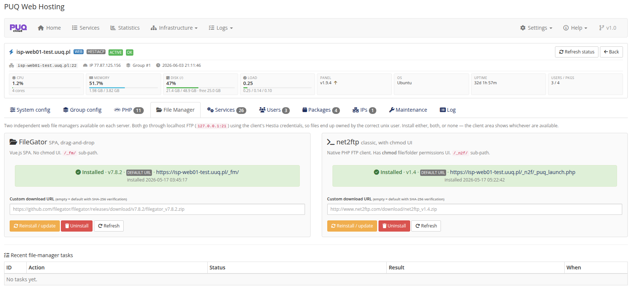
Task: Click net2ftp installed green check icon
Action: pos(376,172)
